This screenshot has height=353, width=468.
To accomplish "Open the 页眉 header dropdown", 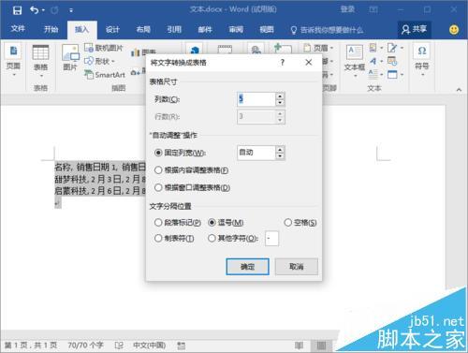I will (x=318, y=48).
